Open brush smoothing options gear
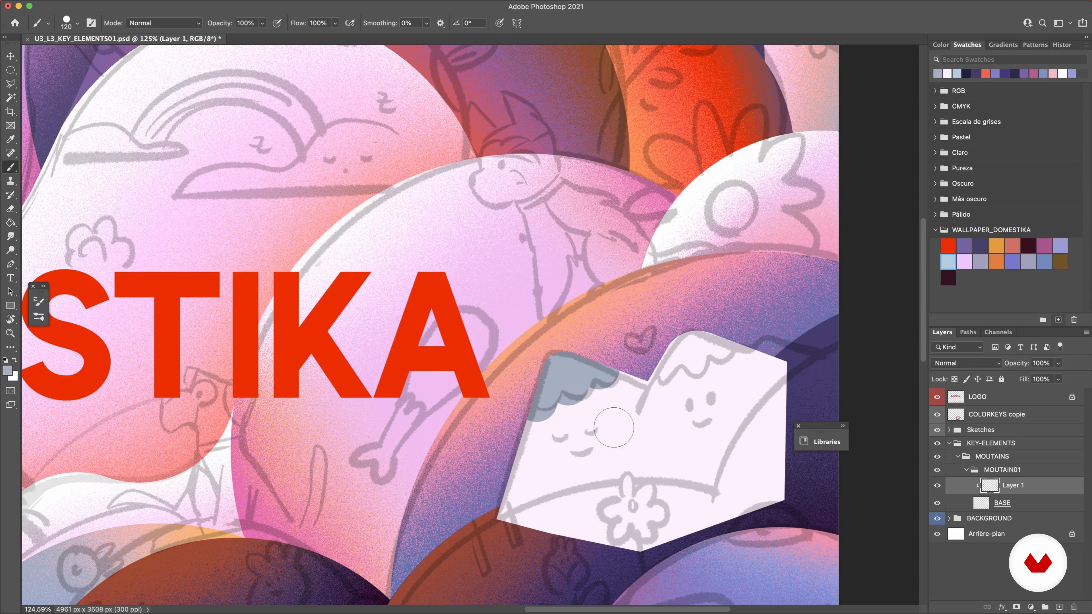Screen dimensions: 1092x614 (x=440, y=23)
